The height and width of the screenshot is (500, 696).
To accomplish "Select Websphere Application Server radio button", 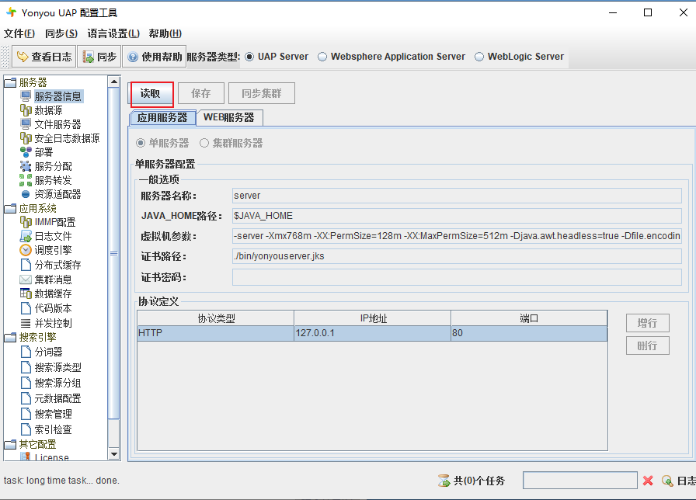I will click(x=322, y=57).
